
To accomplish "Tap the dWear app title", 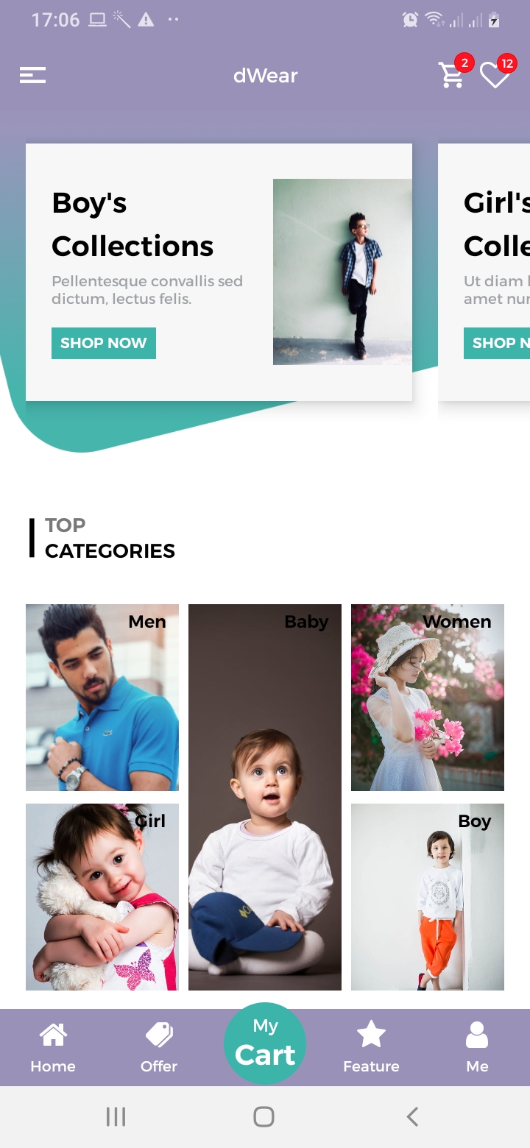I will [266, 75].
